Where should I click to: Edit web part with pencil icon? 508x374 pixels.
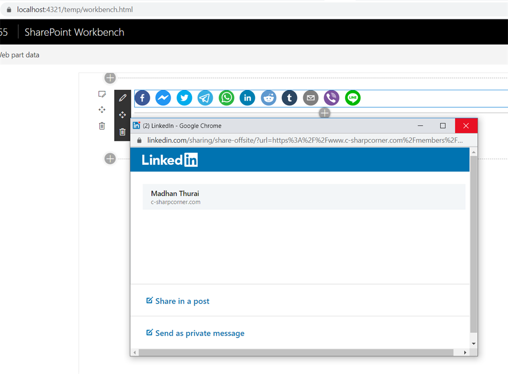coord(123,98)
